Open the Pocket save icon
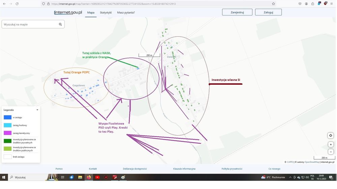The image size is (337, 189). click(300, 4)
